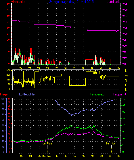Click the W compass direction label
This screenshot has height=160, width=134.
pyautogui.click(x=127, y=76)
